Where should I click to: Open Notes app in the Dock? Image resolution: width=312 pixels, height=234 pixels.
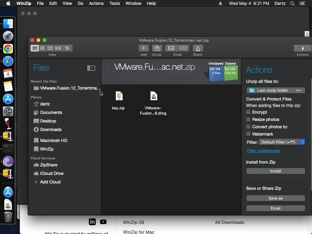coord(8,86)
